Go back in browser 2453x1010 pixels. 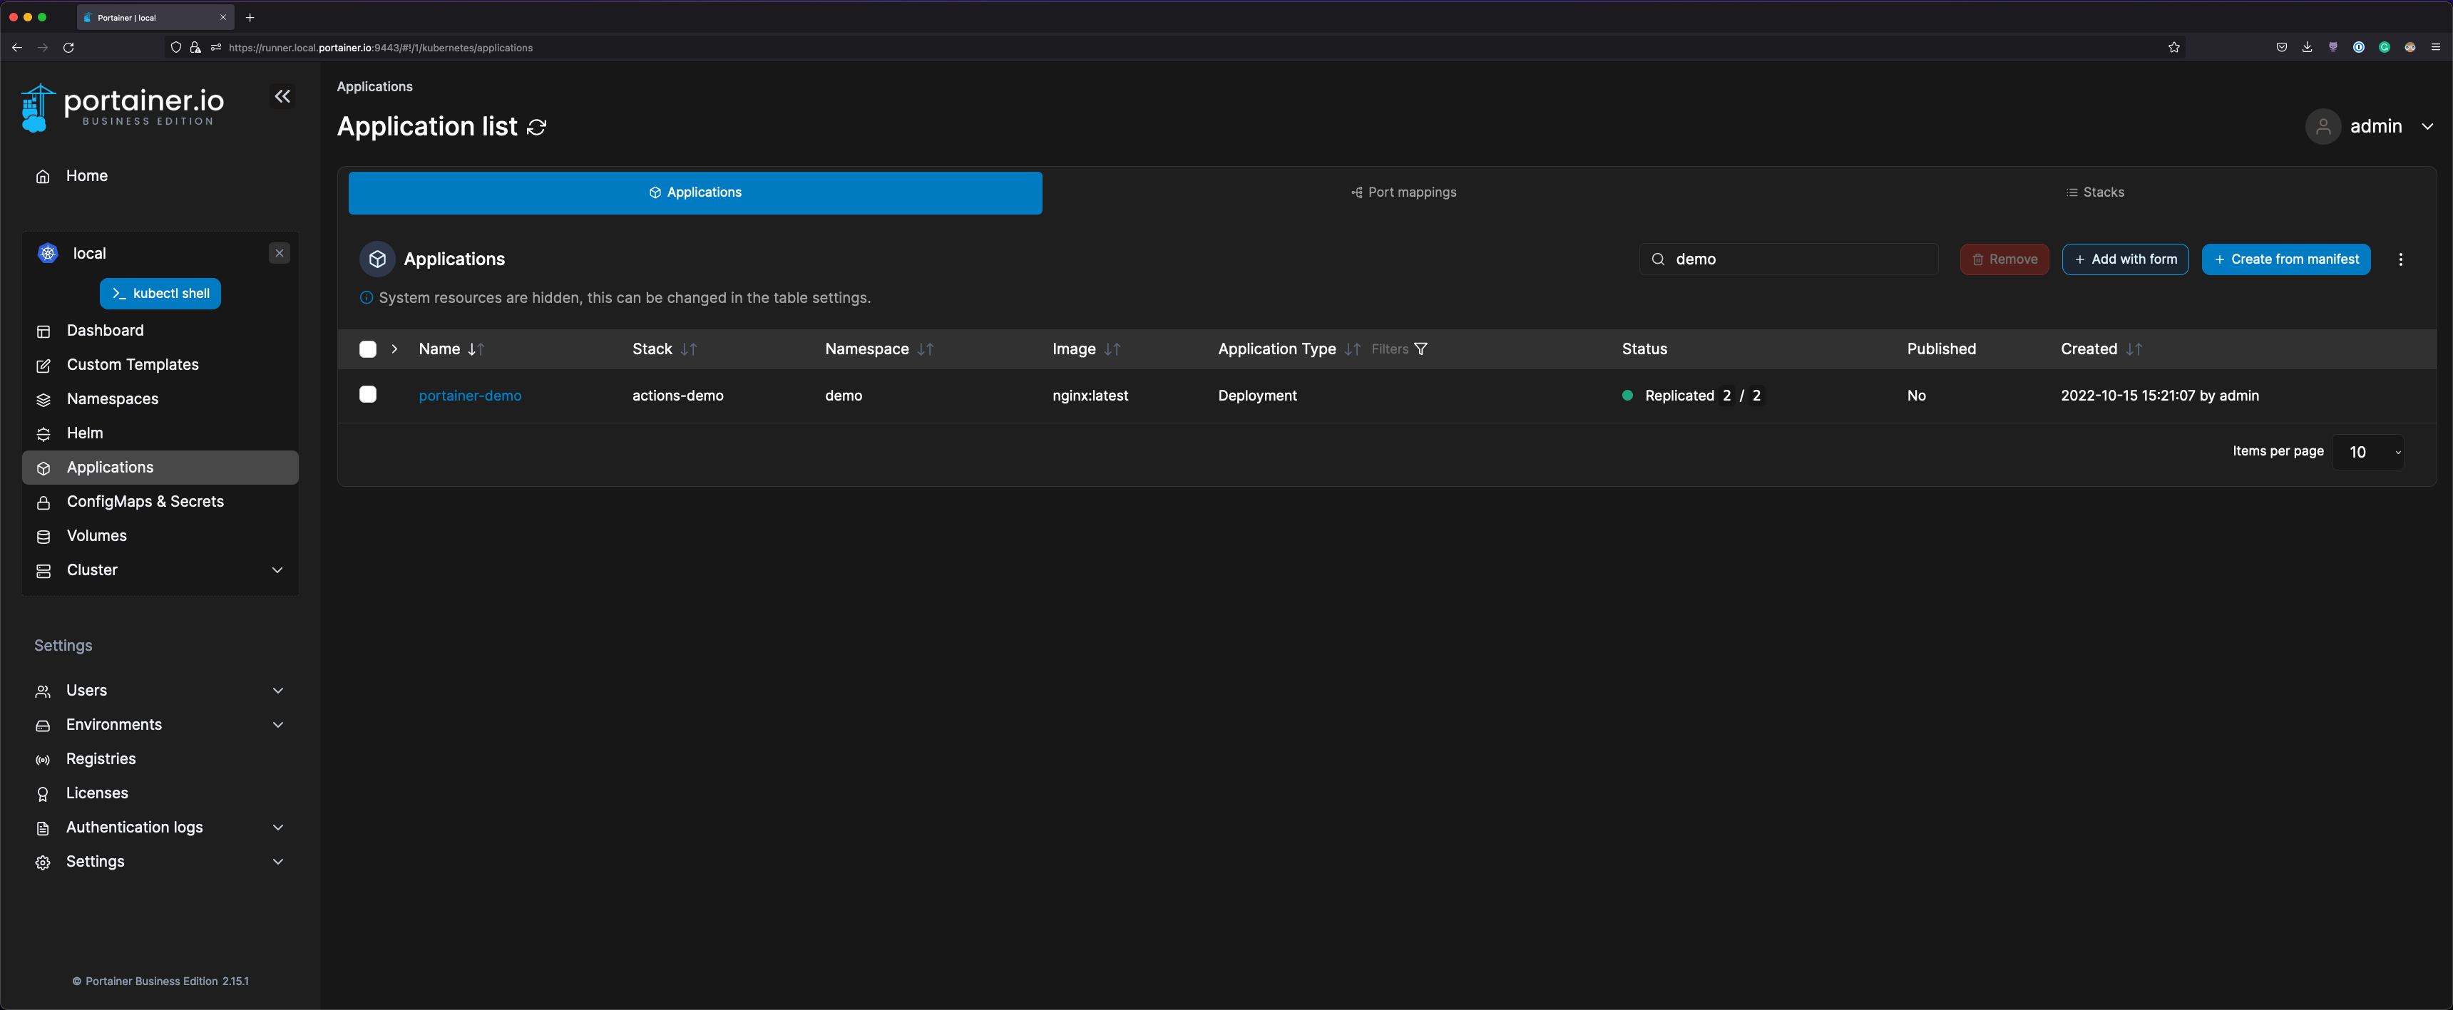point(17,48)
